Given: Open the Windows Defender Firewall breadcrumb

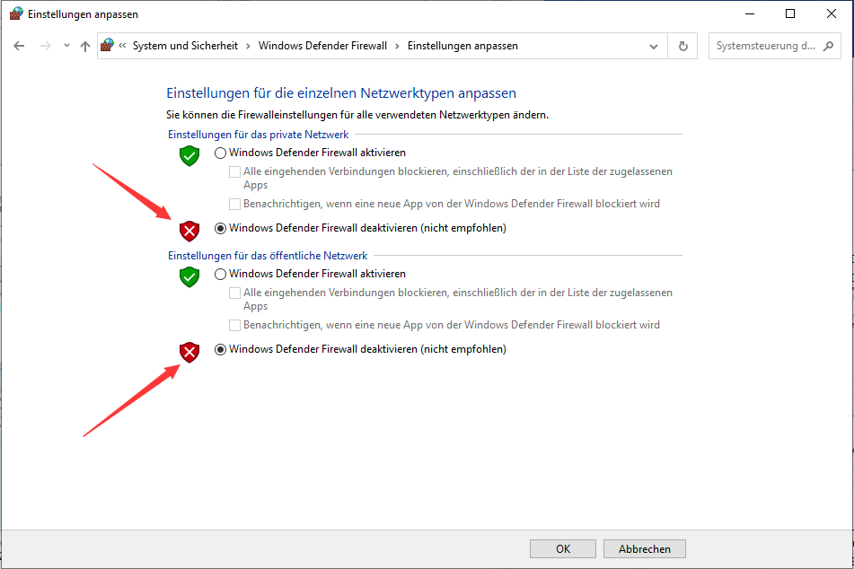Looking at the screenshot, I should [x=322, y=46].
